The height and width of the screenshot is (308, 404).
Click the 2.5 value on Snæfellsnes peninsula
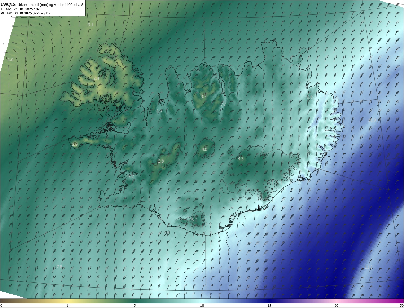click(x=75, y=144)
